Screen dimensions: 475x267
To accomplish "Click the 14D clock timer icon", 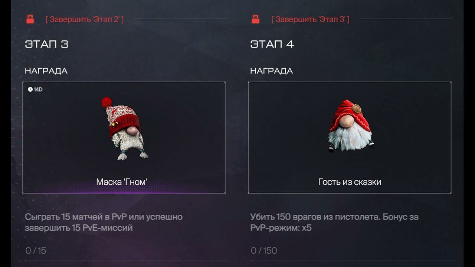I will pos(30,89).
